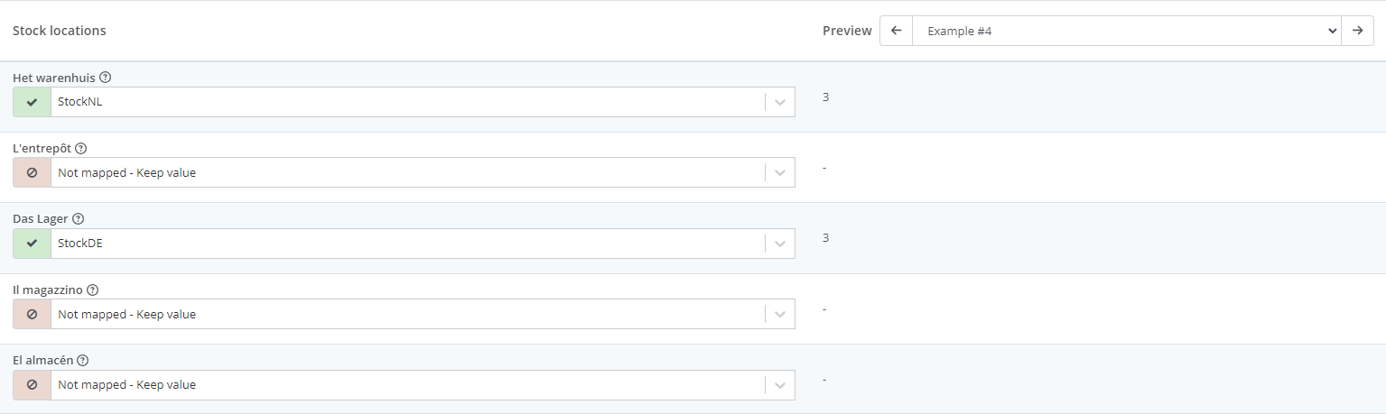Click not-mapped status icon for L'entrepôt
This screenshot has height=414, width=1386.
click(x=33, y=173)
